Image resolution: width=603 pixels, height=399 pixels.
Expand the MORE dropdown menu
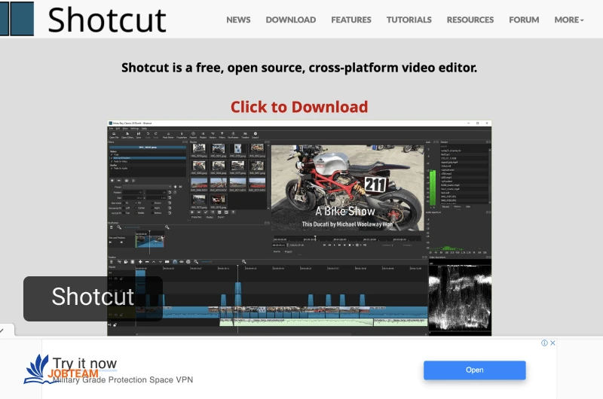[x=569, y=20]
